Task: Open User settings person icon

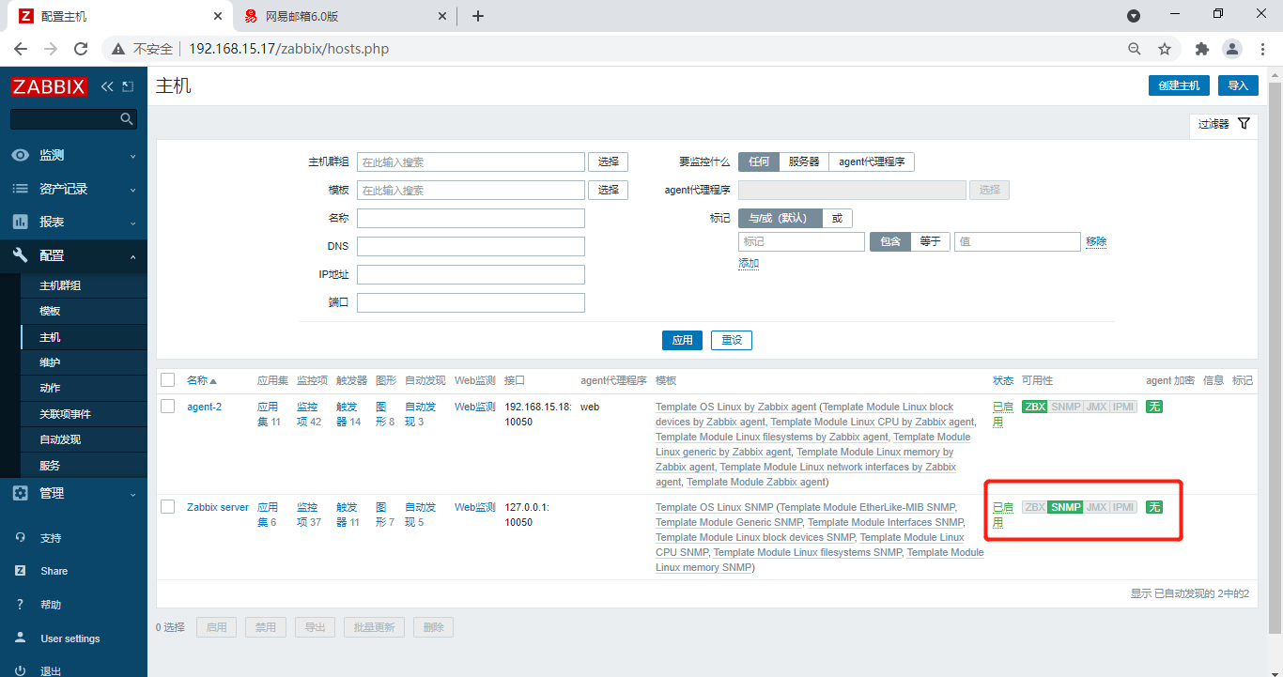Action: coord(21,639)
